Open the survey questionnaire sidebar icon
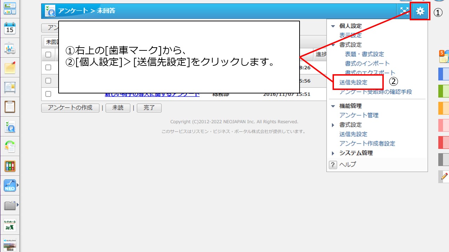Image resolution: width=449 pixels, height=252 pixels. (10, 126)
